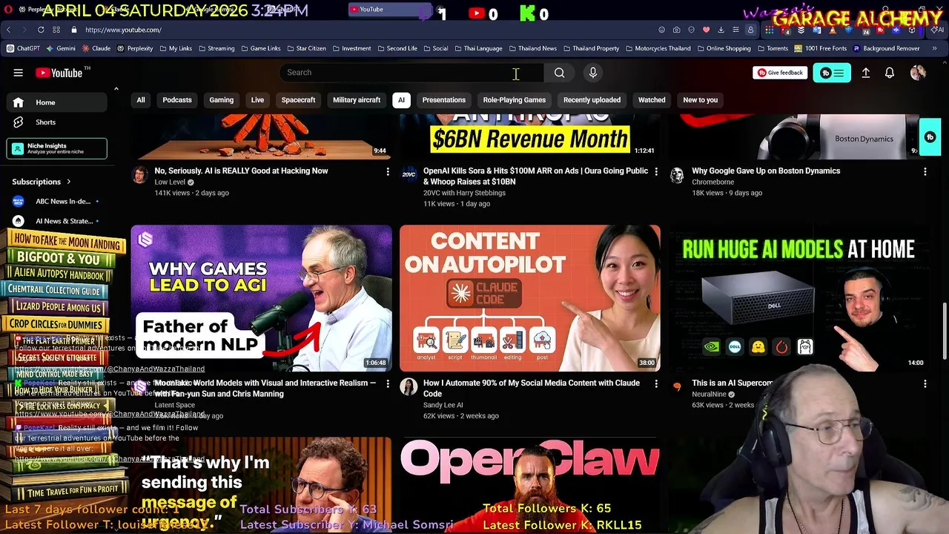949x534 pixels.
Task: Select the Presentations filter chip
Action: (444, 100)
